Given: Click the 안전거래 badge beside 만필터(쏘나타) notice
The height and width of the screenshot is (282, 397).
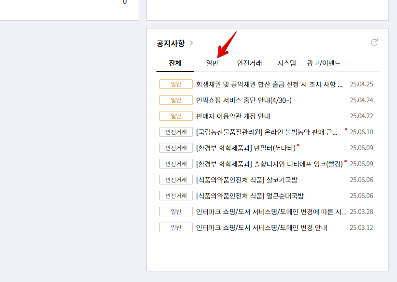Looking at the screenshot, I should coord(176,148).
